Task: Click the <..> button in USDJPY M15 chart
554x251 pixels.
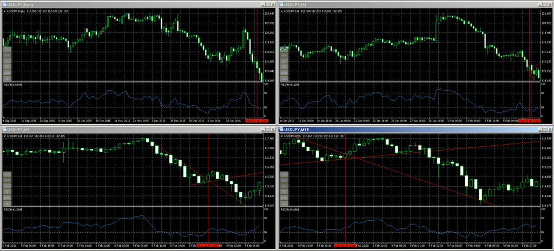Action: pos(284,180)
